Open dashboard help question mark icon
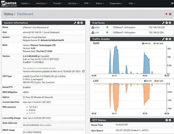Image resolution: width=174 pixels, height=134 pixels. tap(170, 14)
